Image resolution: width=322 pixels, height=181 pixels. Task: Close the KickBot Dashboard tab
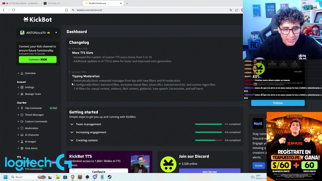click(121, 3)
